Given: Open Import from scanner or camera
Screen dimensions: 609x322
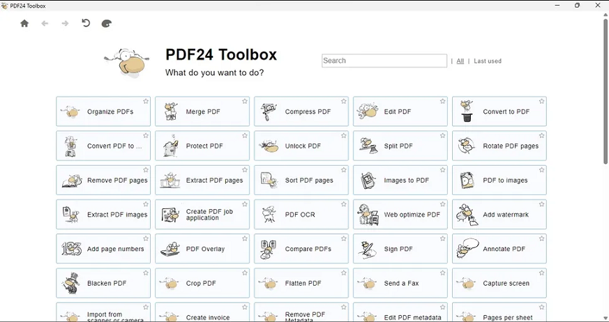Looking at the screenshot, I should click(x=103, y=312).
